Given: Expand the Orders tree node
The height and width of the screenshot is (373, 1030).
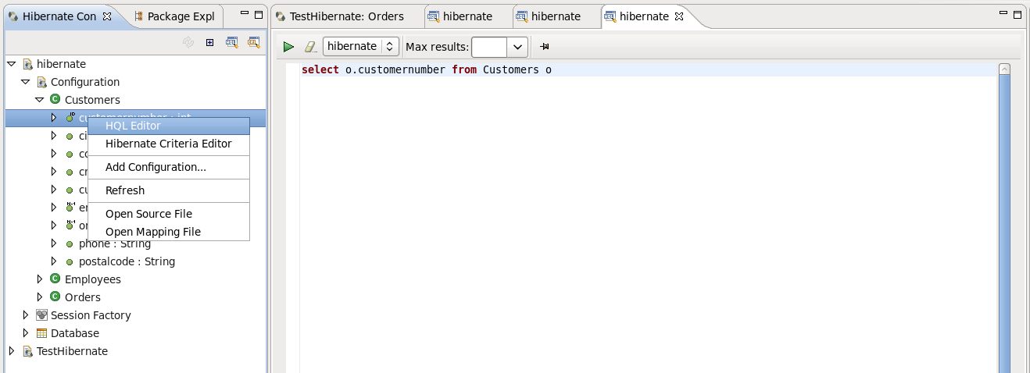Looking at the screenshot, I should click(x=40, y=297).
